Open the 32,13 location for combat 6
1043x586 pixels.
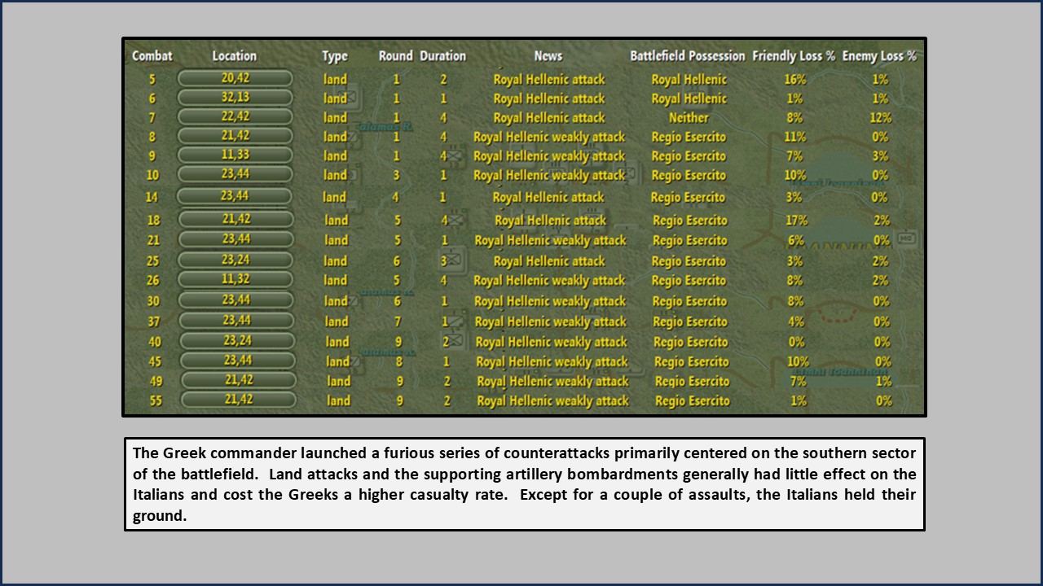tap(237, 98)
